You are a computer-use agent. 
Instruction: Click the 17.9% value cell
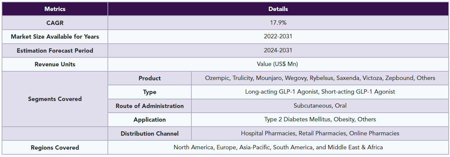tap(278, 23)
